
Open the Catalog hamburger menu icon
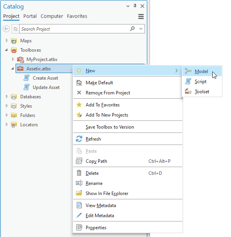click(141, 16)
